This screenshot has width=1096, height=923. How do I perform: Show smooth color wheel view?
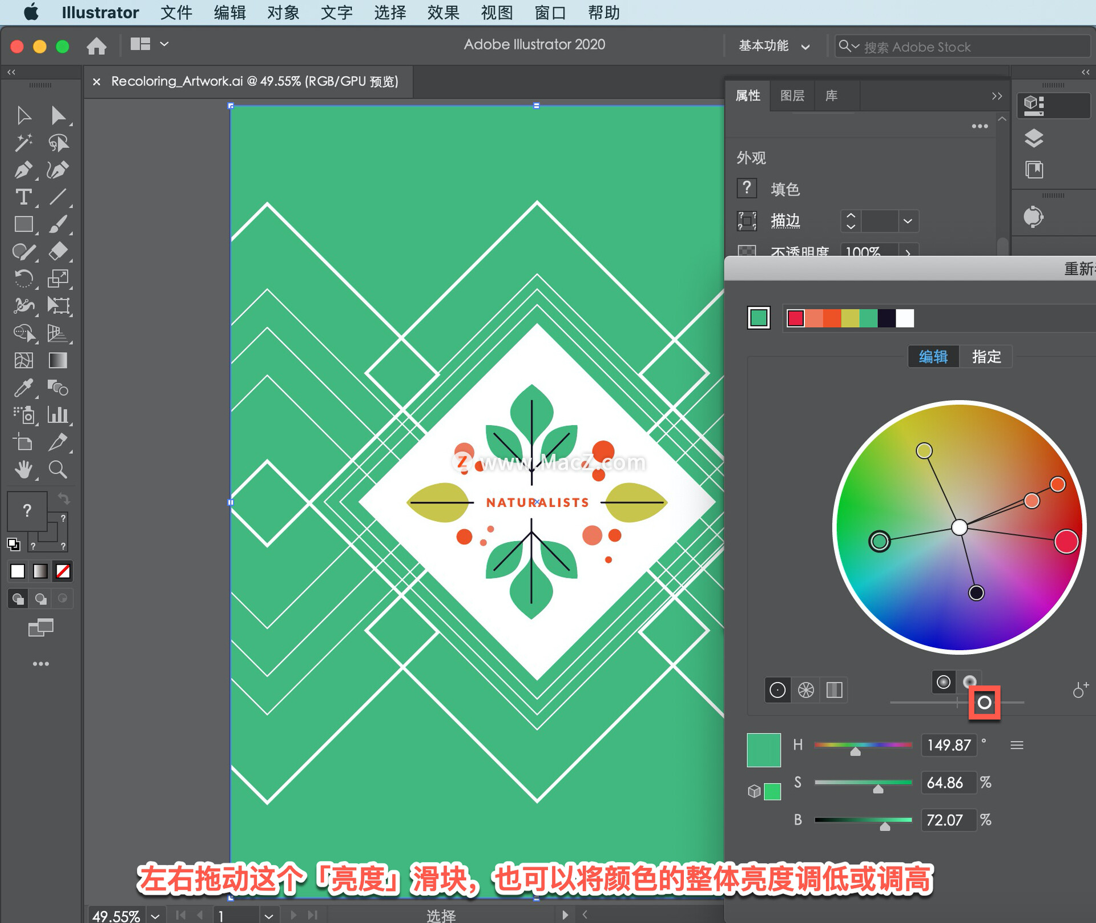click(x=777, y=690)
